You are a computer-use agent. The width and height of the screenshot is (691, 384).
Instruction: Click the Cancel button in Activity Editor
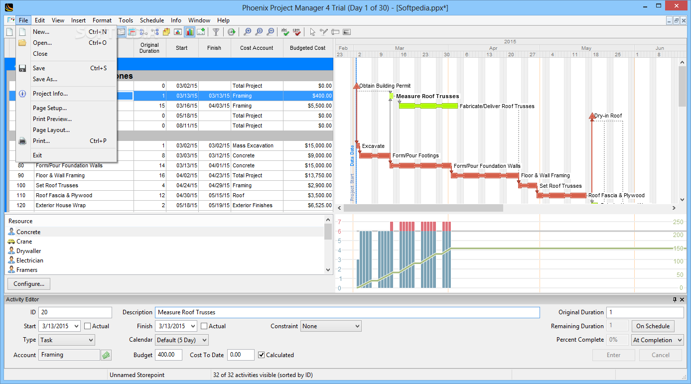661,355
